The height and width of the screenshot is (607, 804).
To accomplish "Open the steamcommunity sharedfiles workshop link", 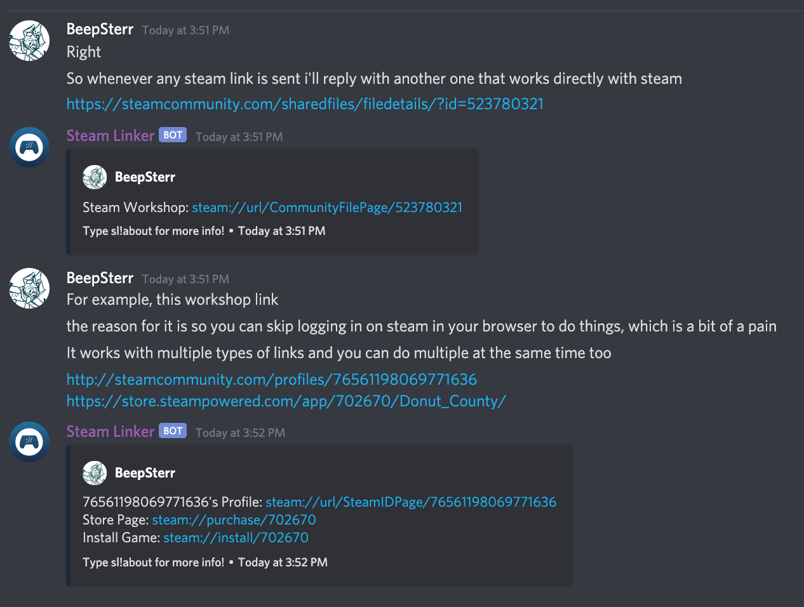I will tap(305, 103).
